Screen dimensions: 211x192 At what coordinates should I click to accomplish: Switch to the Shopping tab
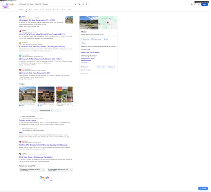49,10
